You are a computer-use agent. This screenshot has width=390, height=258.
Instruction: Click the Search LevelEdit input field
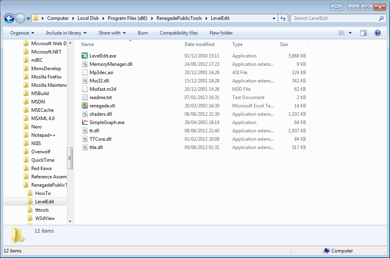tap(335, 18)
